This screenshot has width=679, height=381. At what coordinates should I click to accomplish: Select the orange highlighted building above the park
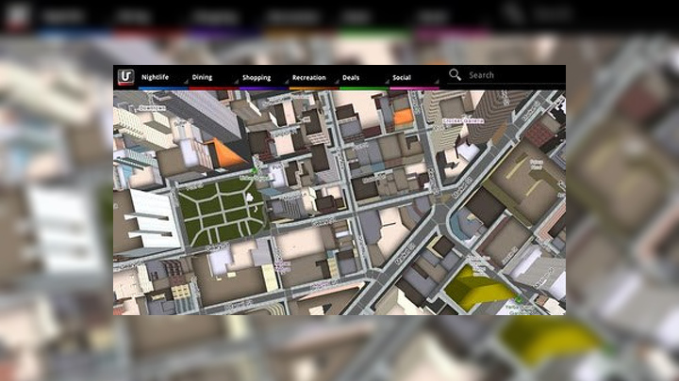pyautogui.click(x=224, y=152)
